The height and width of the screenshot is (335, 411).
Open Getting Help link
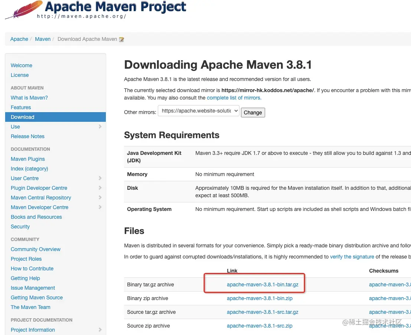[25, 279]
